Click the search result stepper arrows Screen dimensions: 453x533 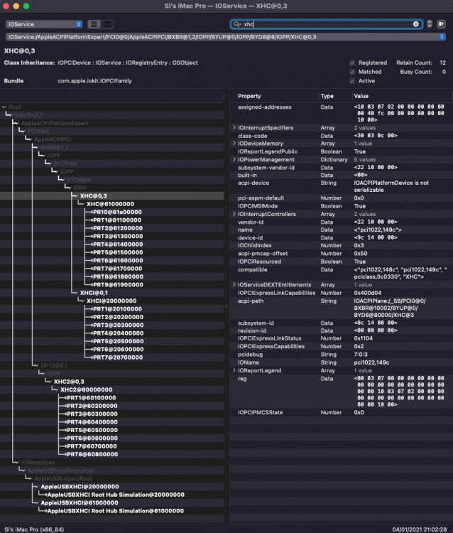(430, 23)
